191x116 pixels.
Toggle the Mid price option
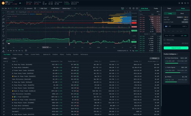tap(185, 35)
